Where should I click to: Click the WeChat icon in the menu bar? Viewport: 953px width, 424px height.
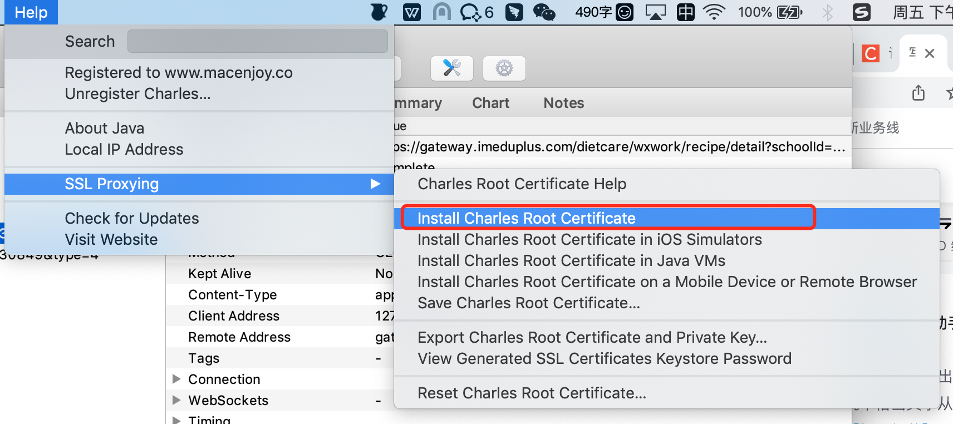click(x=544, y=12)
